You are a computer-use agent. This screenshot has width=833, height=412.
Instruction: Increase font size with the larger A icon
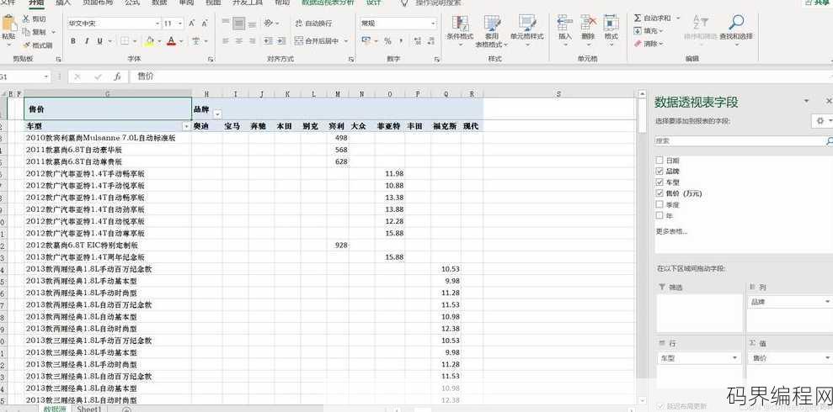192,24
